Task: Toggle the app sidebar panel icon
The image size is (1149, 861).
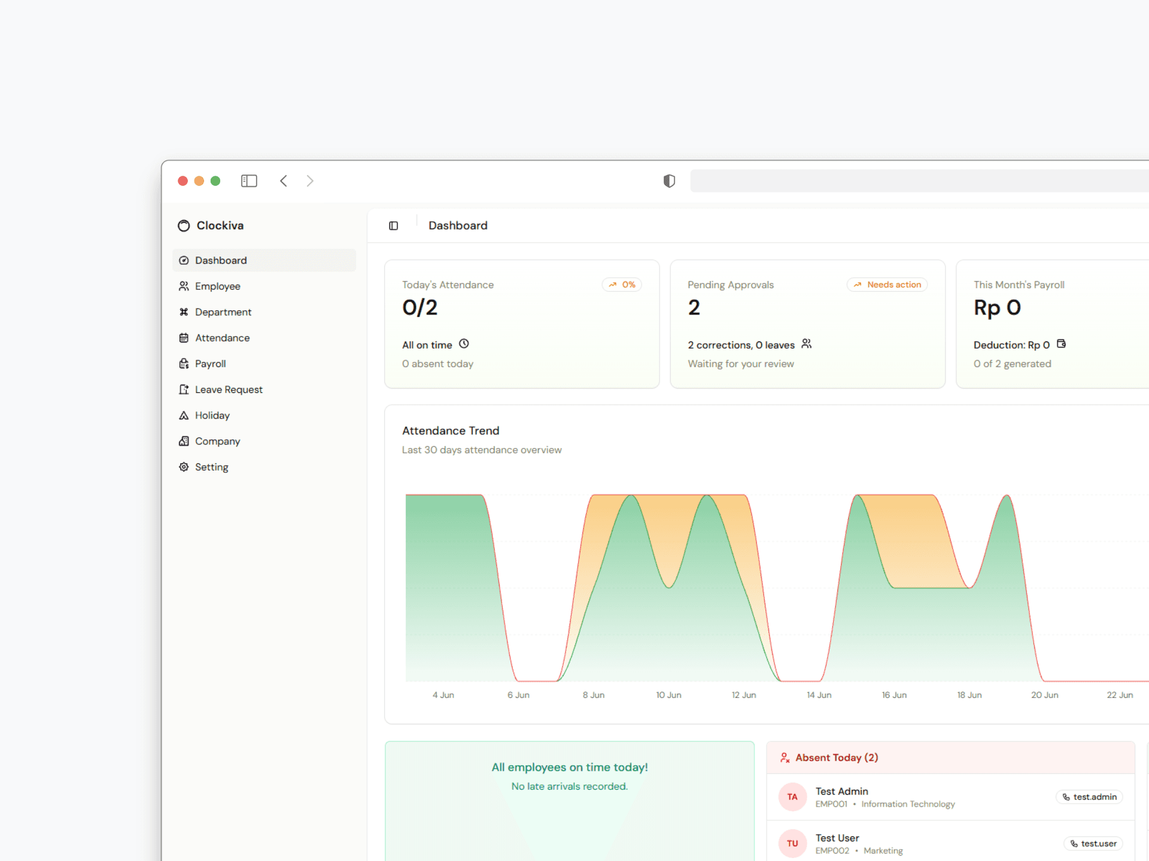Action: (x=393, y=225)
